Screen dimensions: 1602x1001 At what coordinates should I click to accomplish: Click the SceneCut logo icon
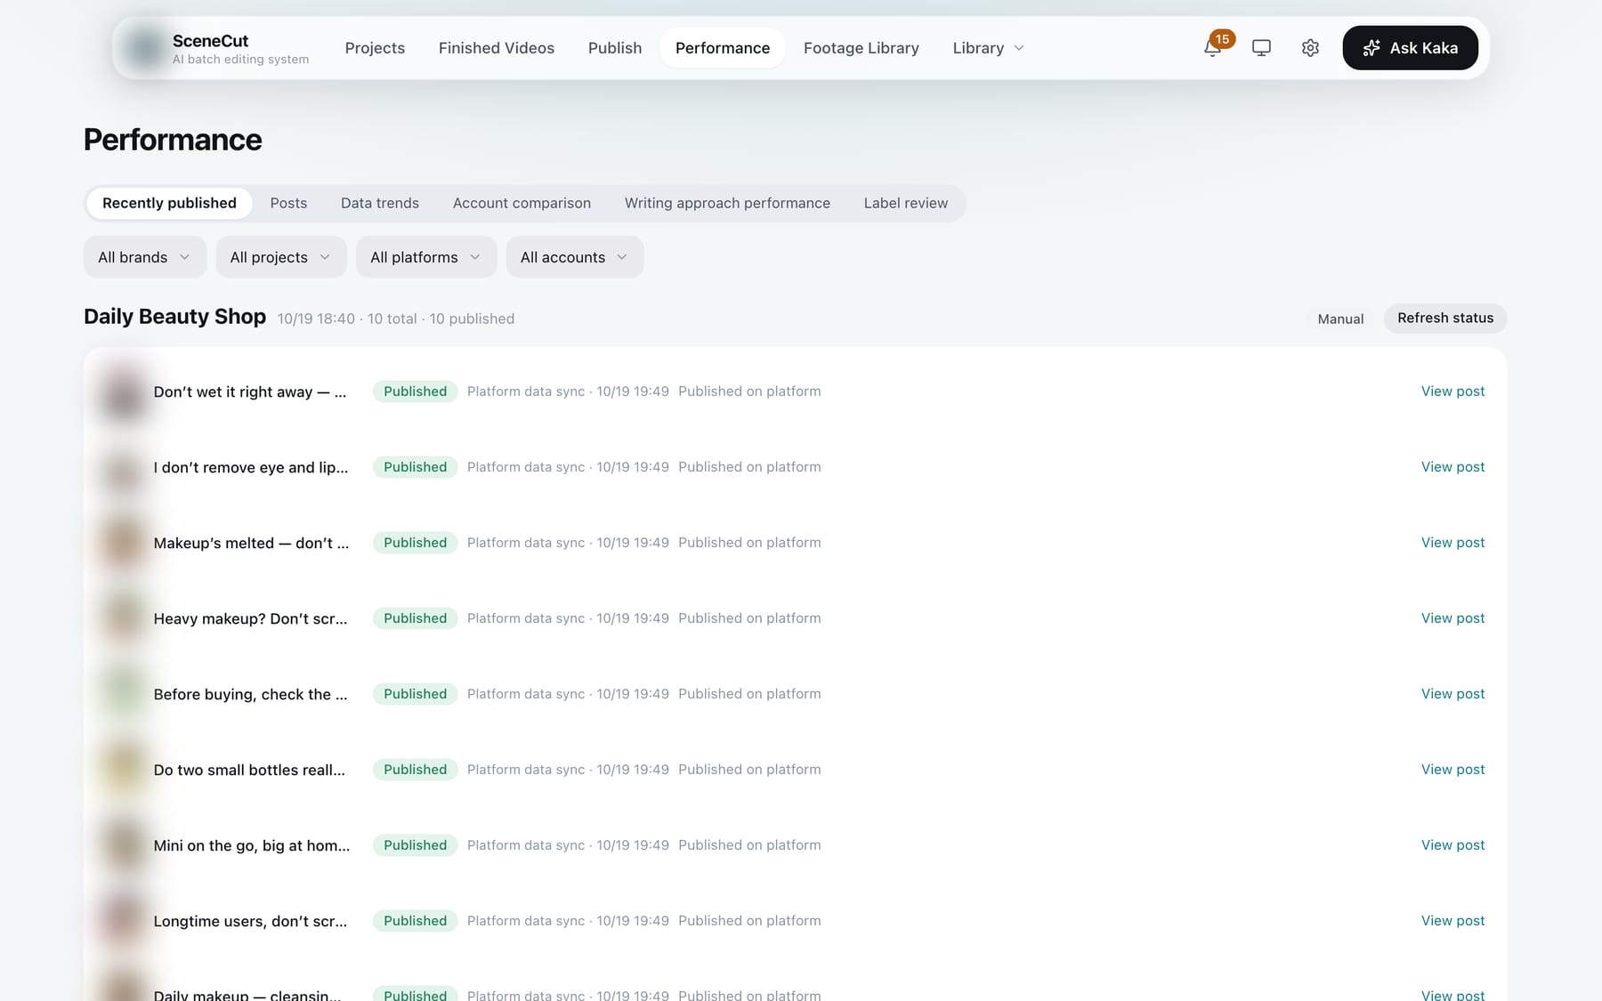click(x=144, y=48)
